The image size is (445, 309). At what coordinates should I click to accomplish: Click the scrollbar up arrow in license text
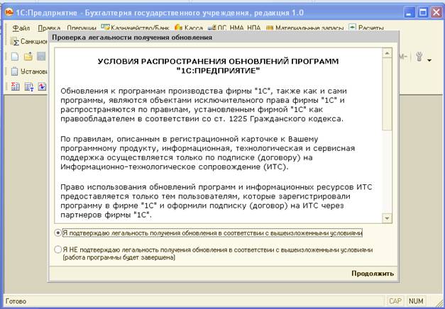(x=387, y=53)
